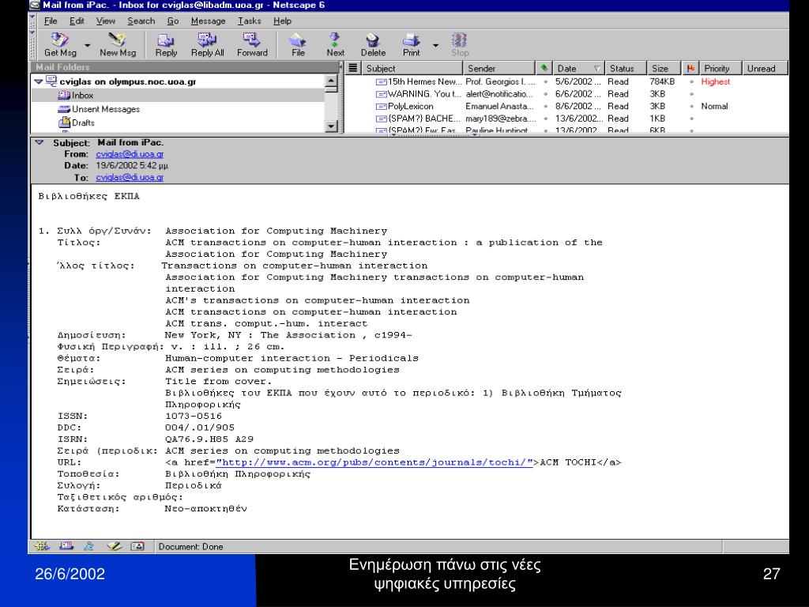809x607 pixels.
Task: Click the Netscape mail title bar icon
Action: point(35,6)
